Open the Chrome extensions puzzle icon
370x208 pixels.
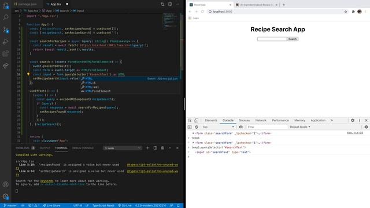coord(353,12)
